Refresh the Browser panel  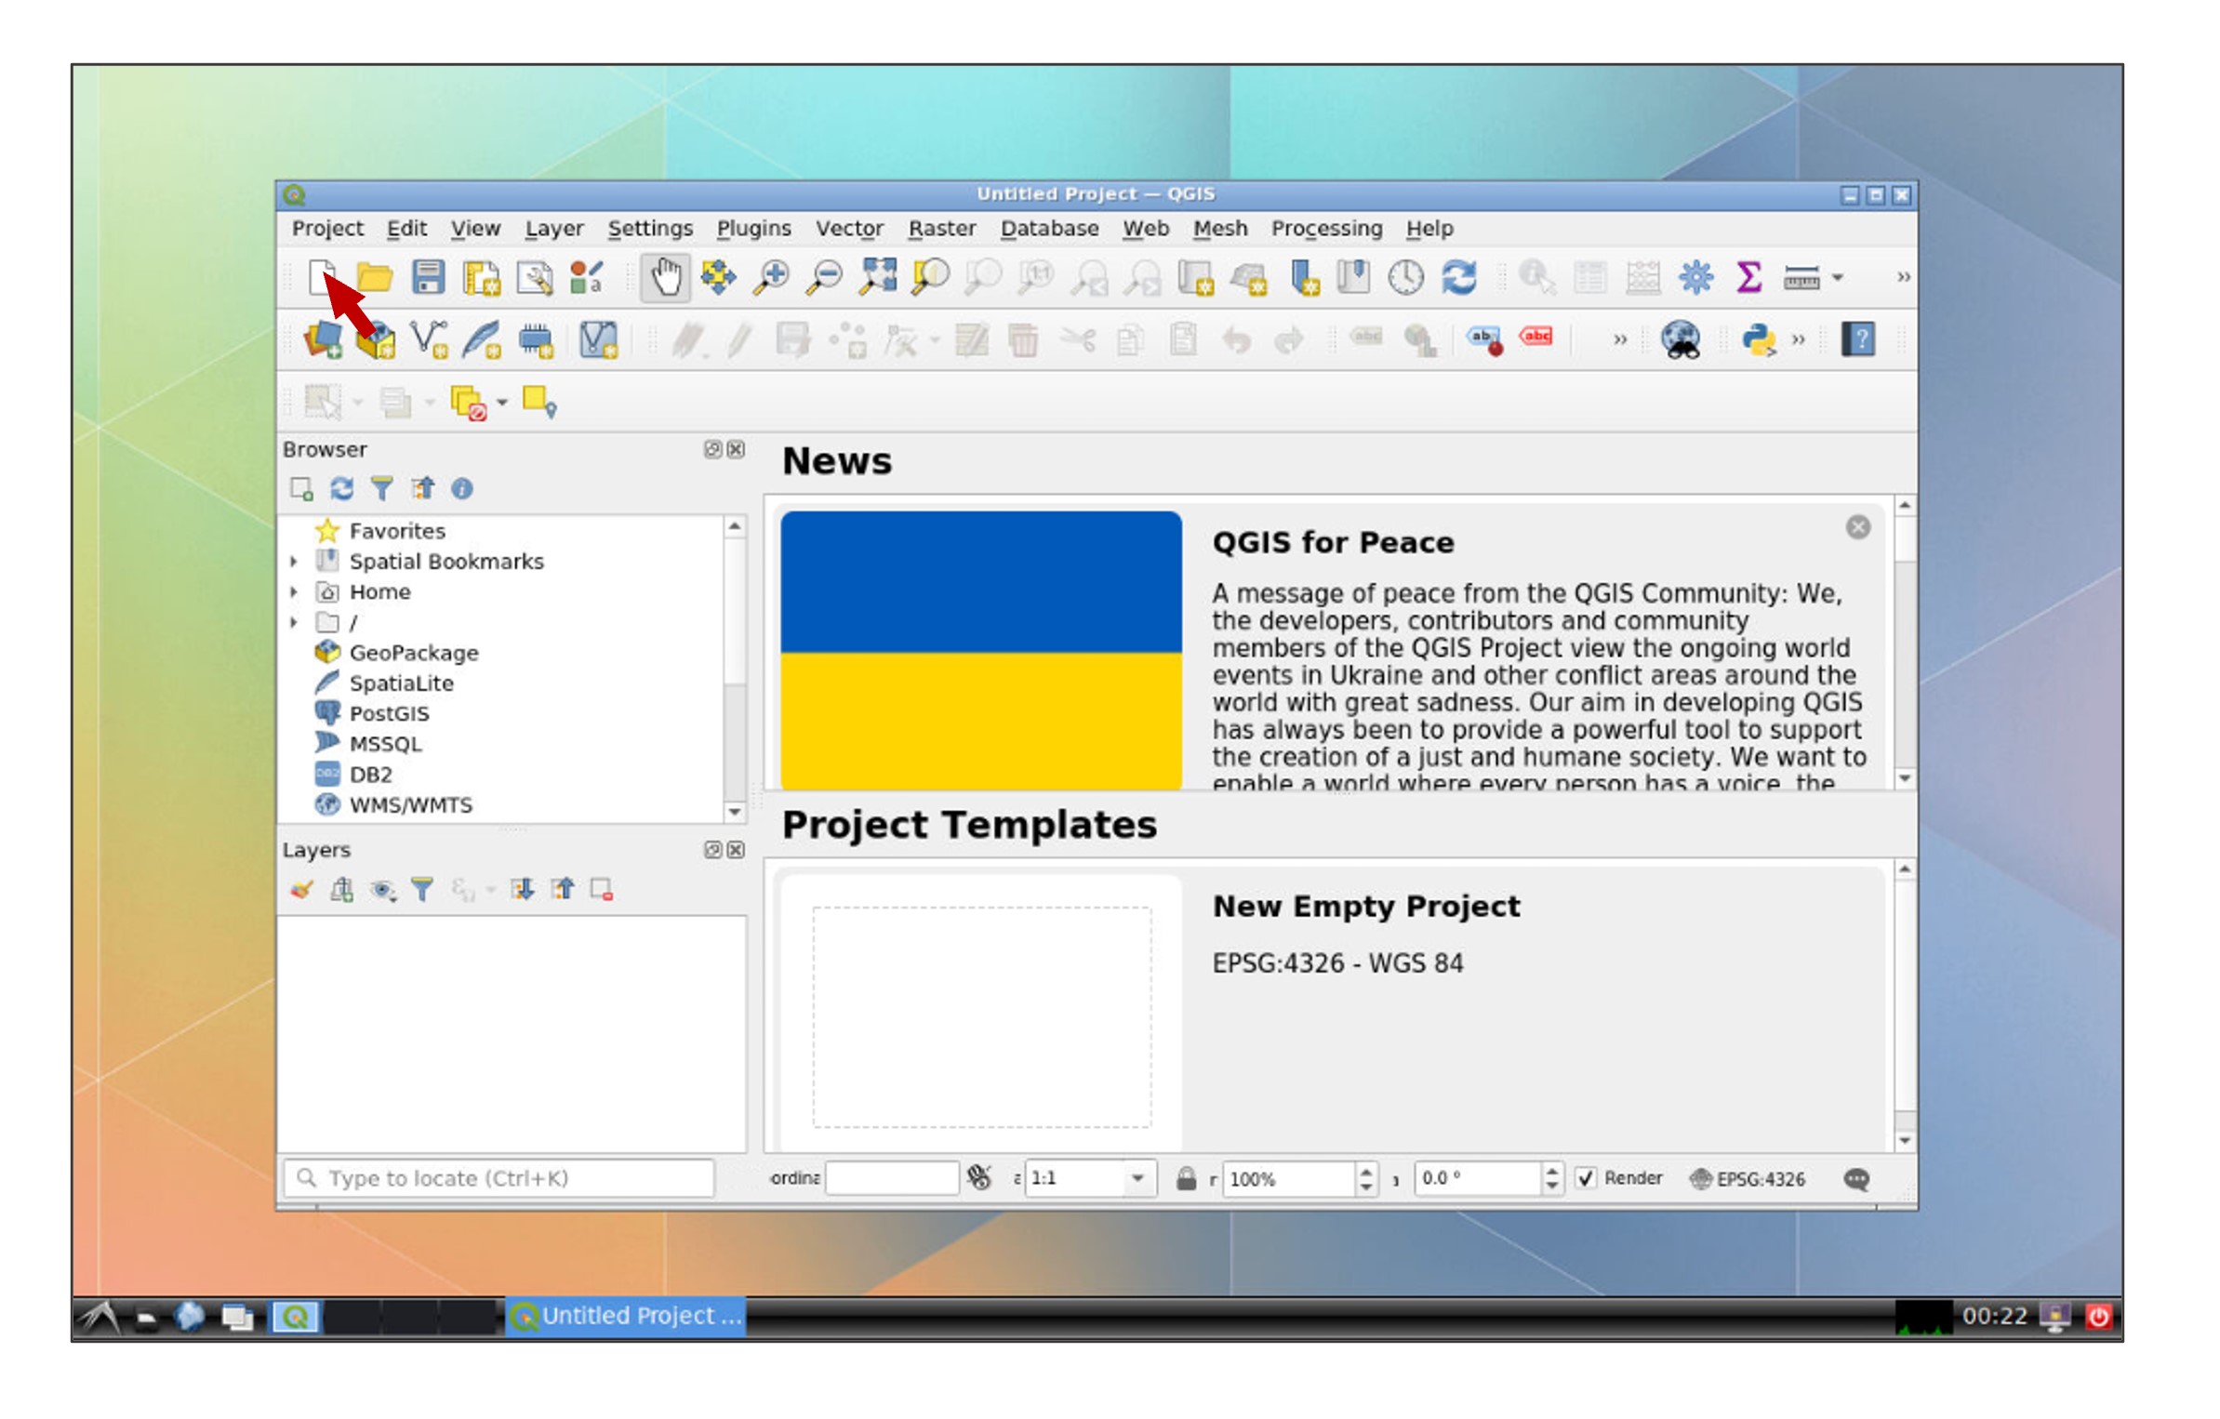[341, 488]
